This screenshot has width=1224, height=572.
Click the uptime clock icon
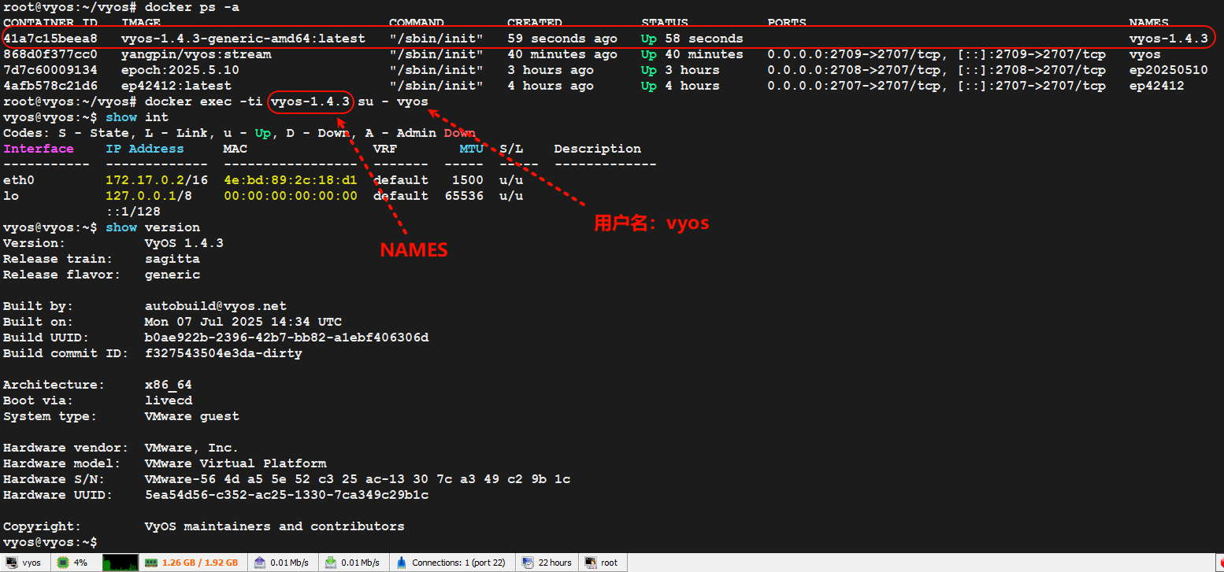point(528,563)
